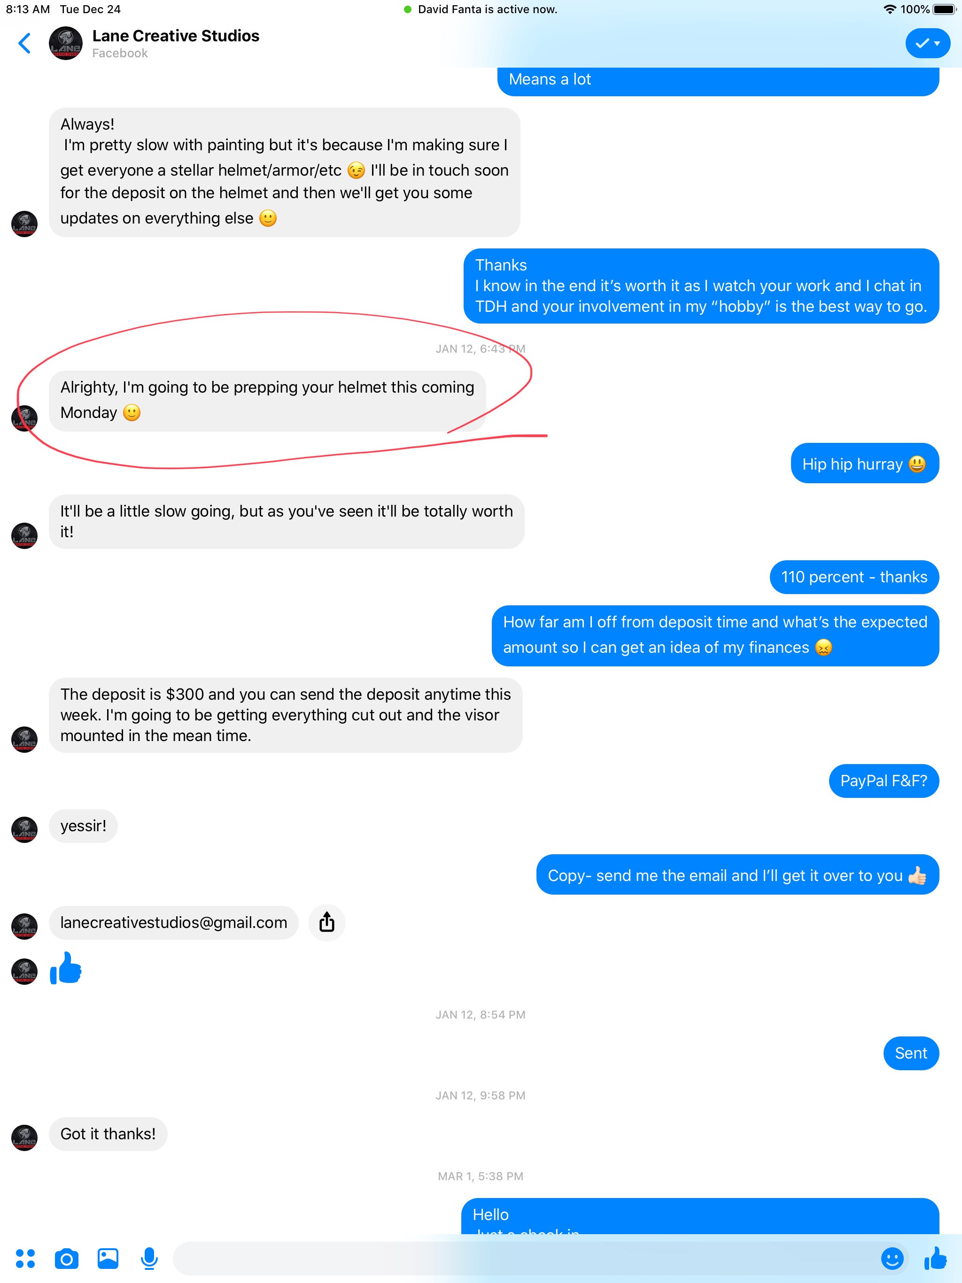Select the thumbs-up sticker message

click(66, 968)
